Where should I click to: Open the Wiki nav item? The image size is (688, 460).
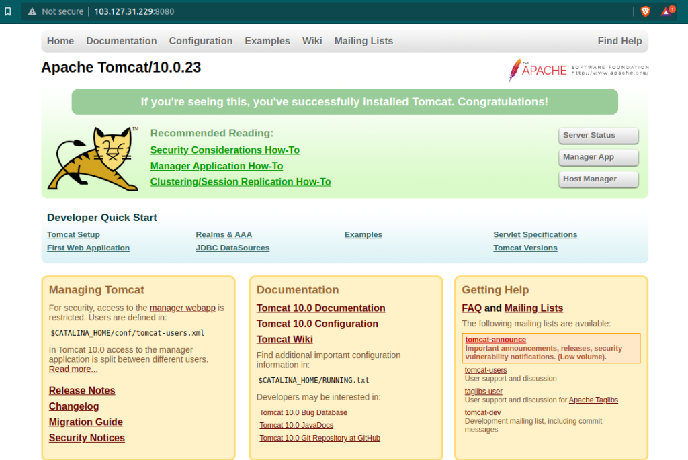pos(312,41)
